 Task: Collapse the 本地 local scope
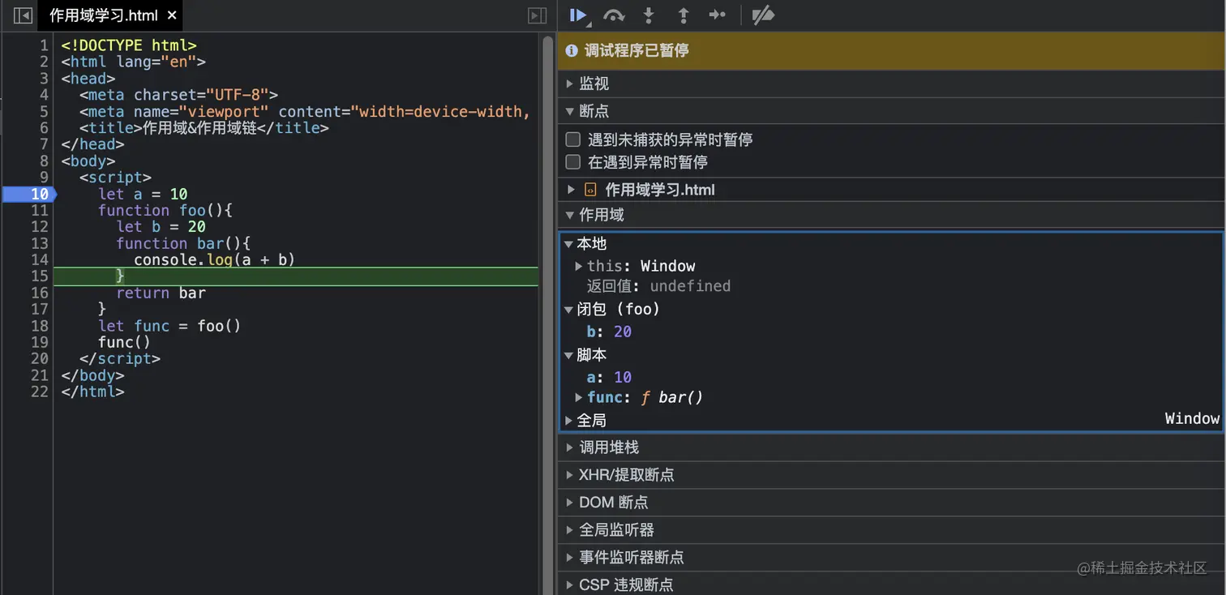(x=569, y=244)
